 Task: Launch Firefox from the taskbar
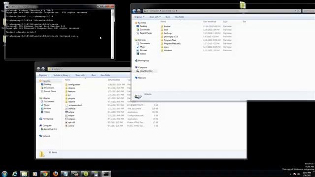click(x=56, y=174)
